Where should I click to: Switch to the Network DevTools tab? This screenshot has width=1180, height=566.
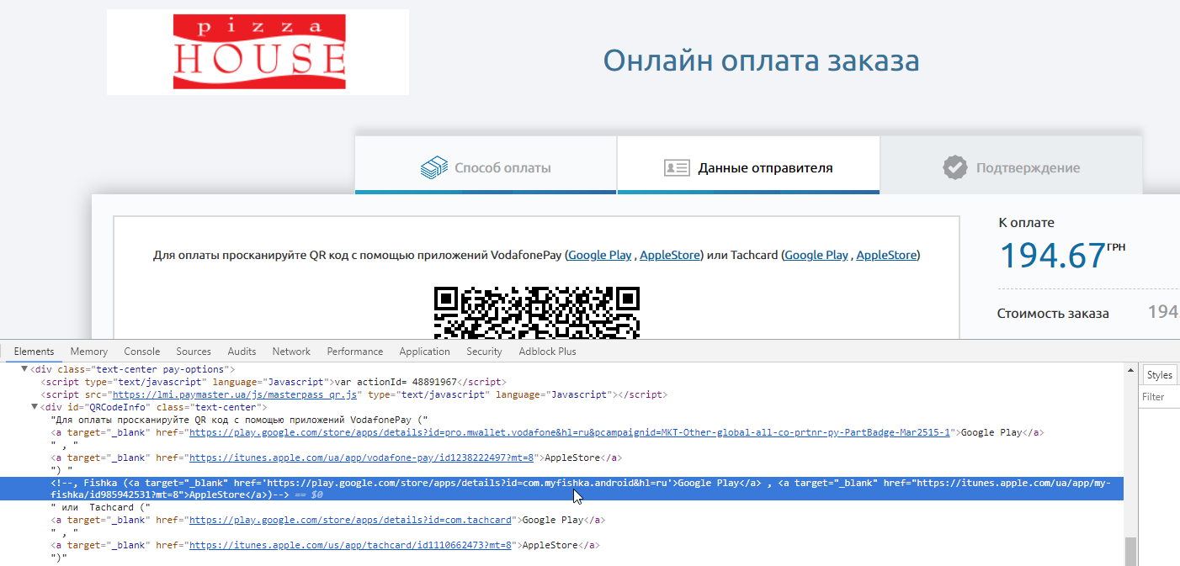291,352
